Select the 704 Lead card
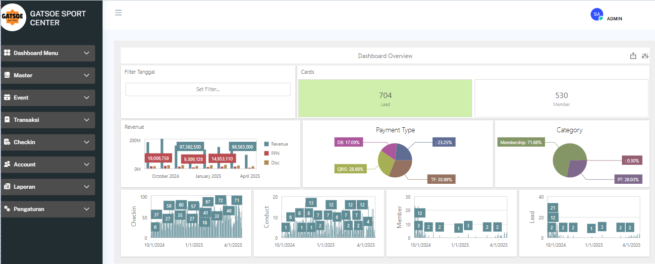This screenshot has width=655, height=264. click(385, 99)
